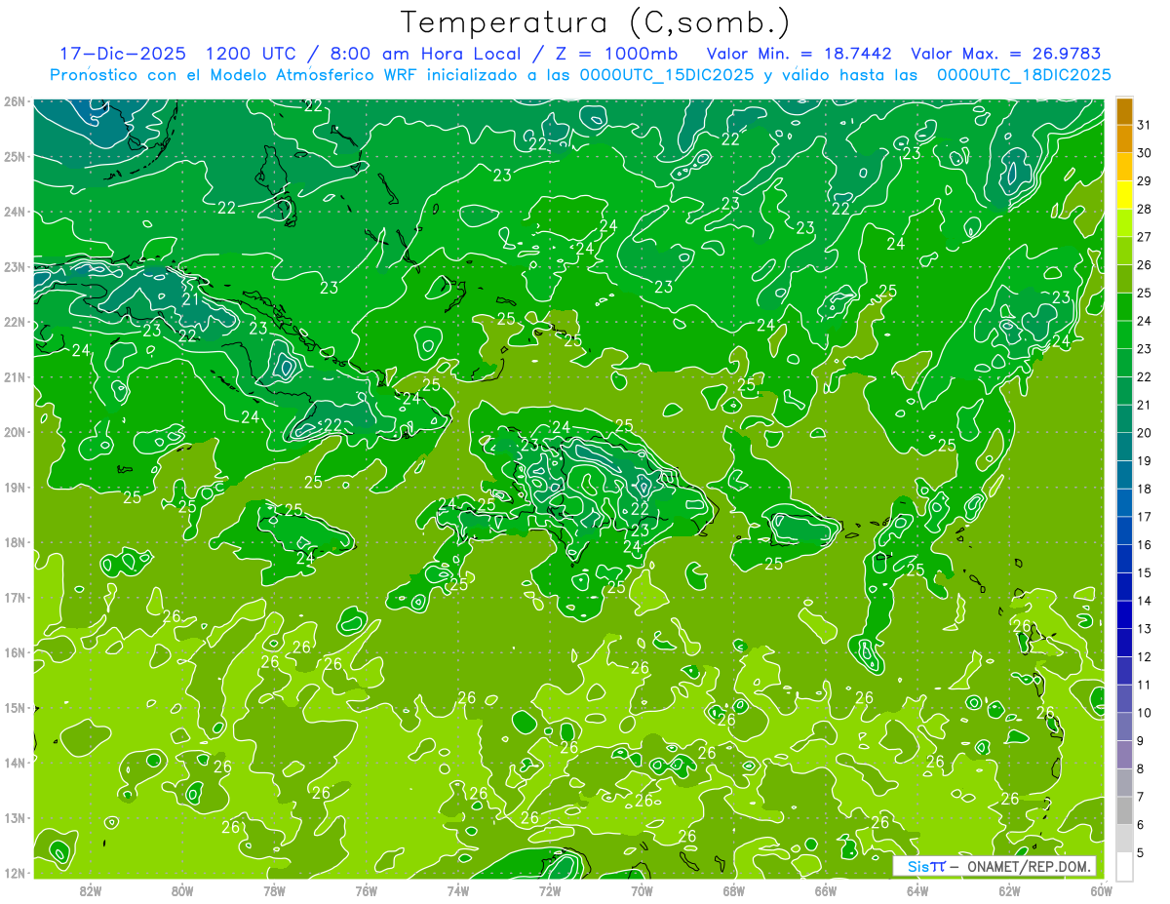This screenshot has height=904, width=1170.
Task: Select the 'Z = 1000mb' level text
Action: click(616, 54)
